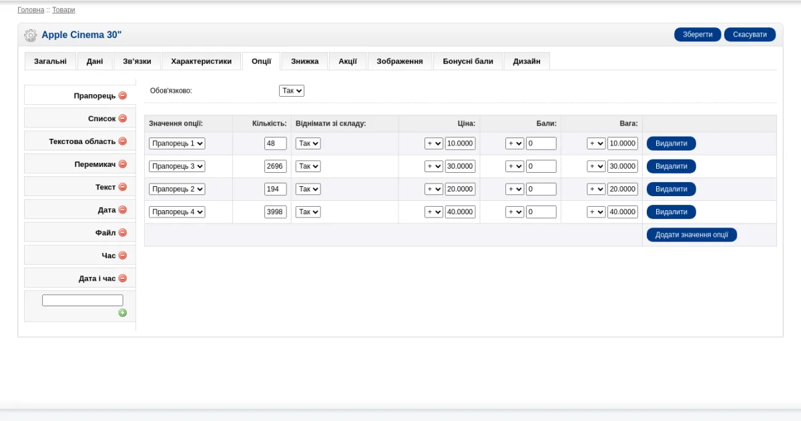This screenshot has height=421, width=801.
Task: Click the gear icon beside Apple Cinema 30"
Action: pyautogui.click(x=30, y=35)
